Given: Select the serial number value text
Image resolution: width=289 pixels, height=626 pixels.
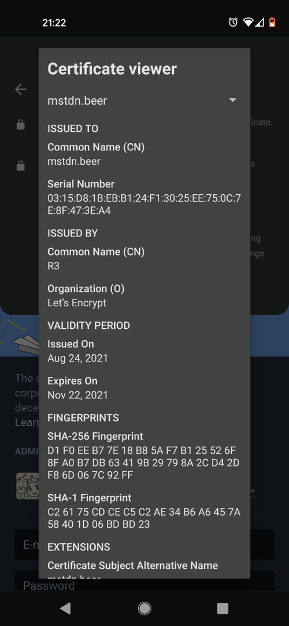Looking at the screenshot, I should click(144, 205).
